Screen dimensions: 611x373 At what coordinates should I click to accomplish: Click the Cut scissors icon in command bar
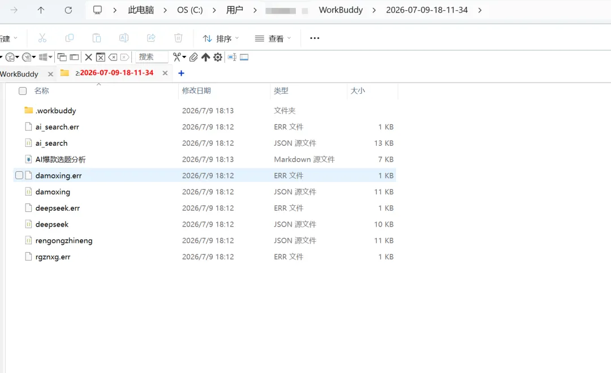(x=42, y=38)
